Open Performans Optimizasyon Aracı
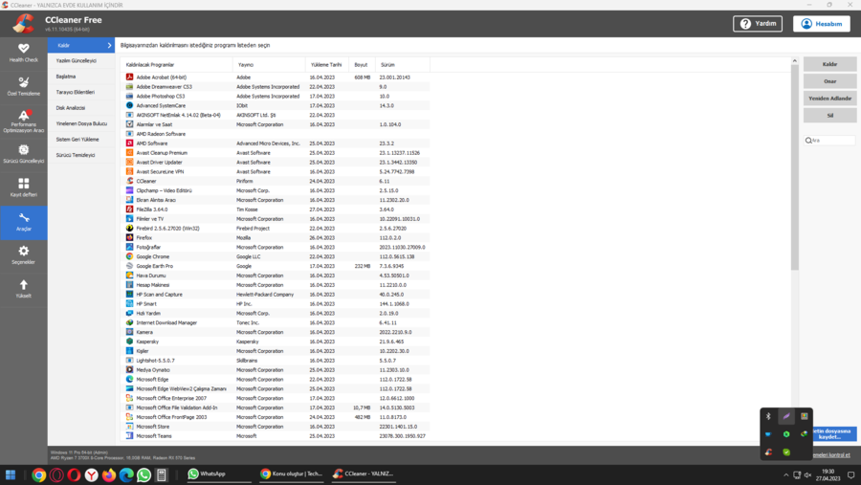861x485 pixels. (x=24, y=121)
